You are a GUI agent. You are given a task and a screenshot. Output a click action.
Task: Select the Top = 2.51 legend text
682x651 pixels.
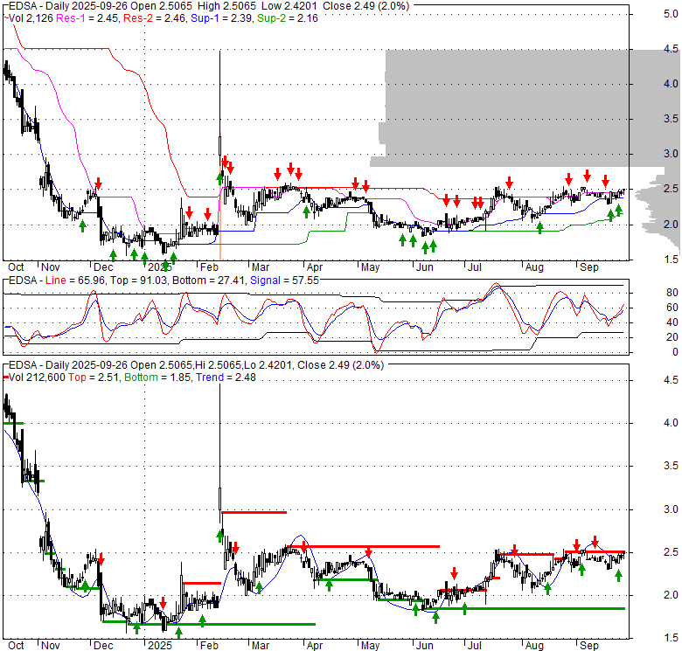(94, 377)
